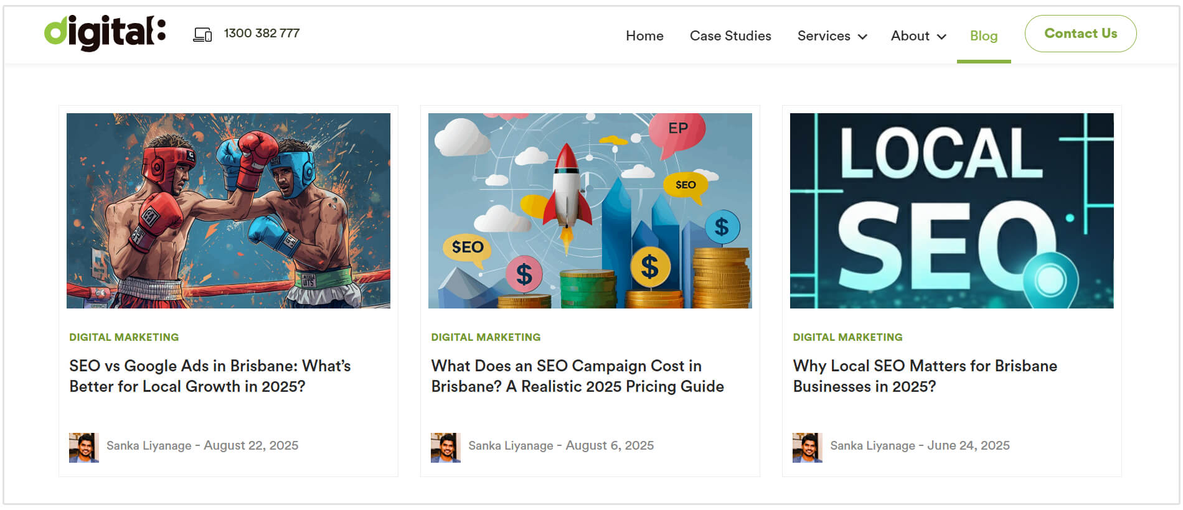The image size is (1183, 510).
Task: Expand the Services dropdown chevron
Action: click(862, 37)
